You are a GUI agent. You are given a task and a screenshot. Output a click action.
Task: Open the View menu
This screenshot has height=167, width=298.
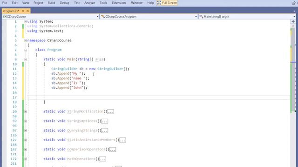tap(26, 3)
